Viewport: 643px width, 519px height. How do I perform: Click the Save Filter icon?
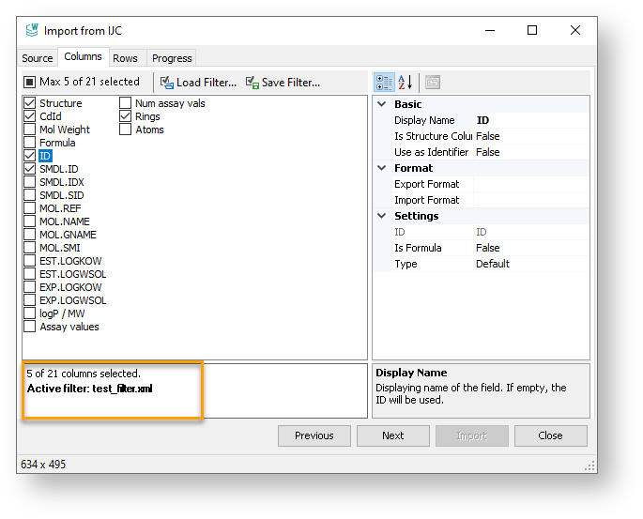pos(253,83)
